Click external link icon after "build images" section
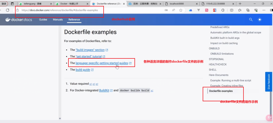 107,50
